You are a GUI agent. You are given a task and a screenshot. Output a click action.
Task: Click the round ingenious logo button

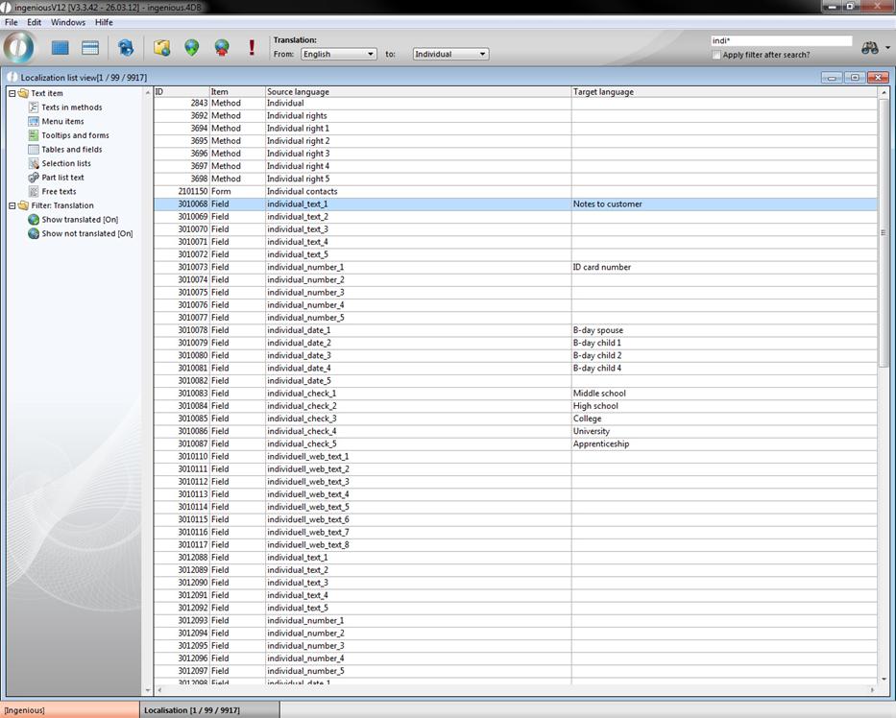point(19,47)
